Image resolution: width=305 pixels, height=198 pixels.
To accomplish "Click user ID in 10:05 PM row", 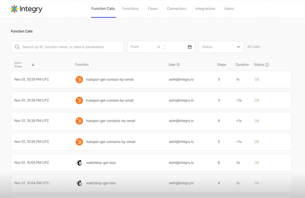I will tap(181, 163).
